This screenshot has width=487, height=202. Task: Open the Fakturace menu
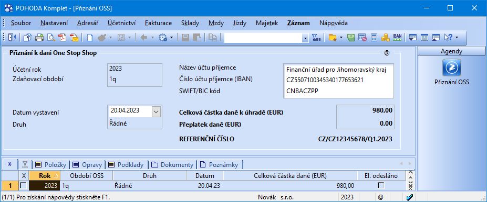(159, 23)
